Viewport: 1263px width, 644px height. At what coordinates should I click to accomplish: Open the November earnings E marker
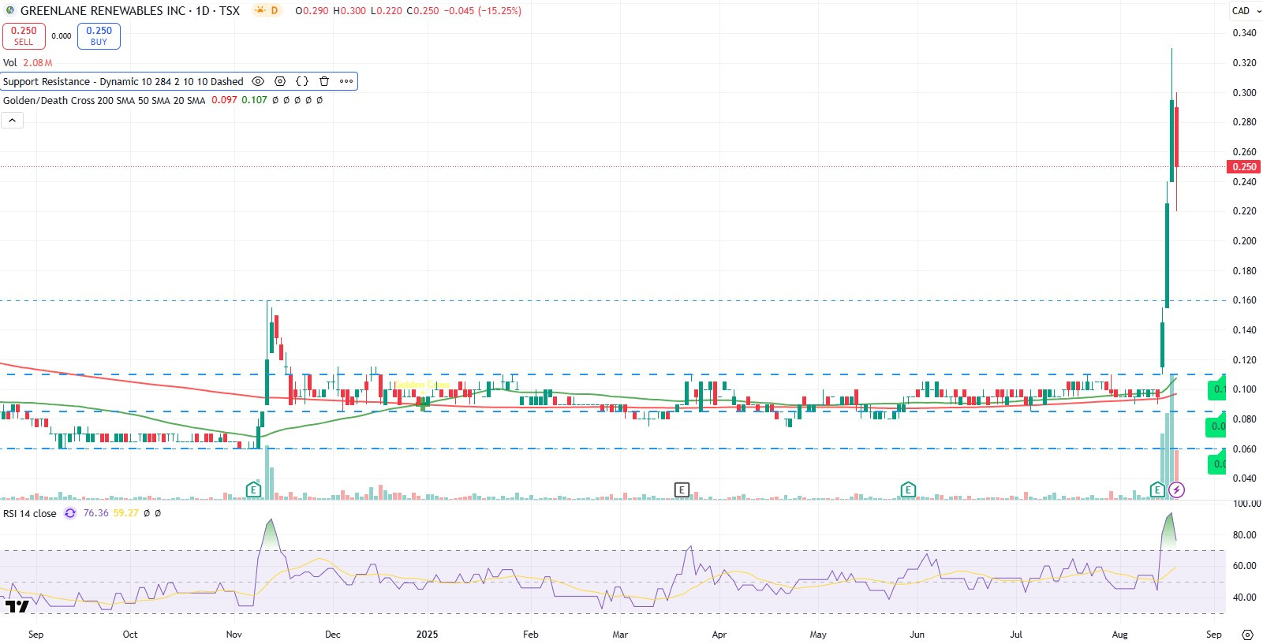253,490
